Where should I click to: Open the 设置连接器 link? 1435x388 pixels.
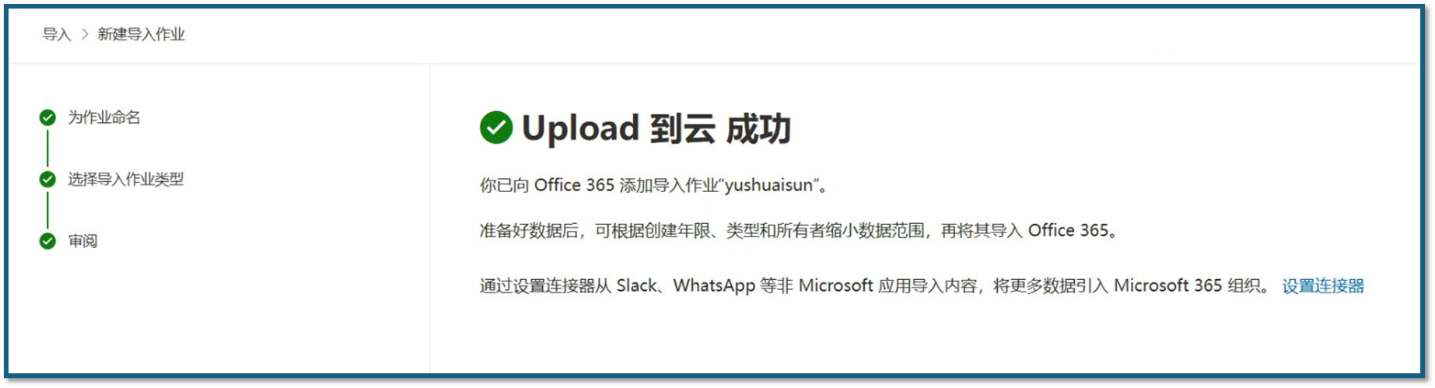(1323, 286)
